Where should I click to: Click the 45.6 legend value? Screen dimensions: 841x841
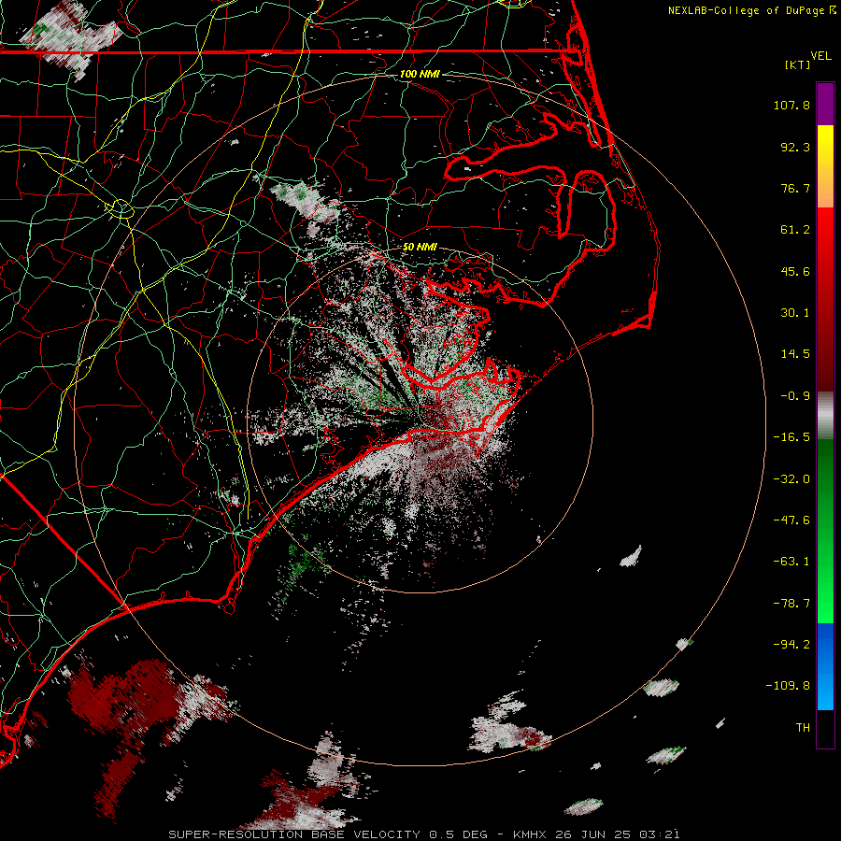(795, 271)
